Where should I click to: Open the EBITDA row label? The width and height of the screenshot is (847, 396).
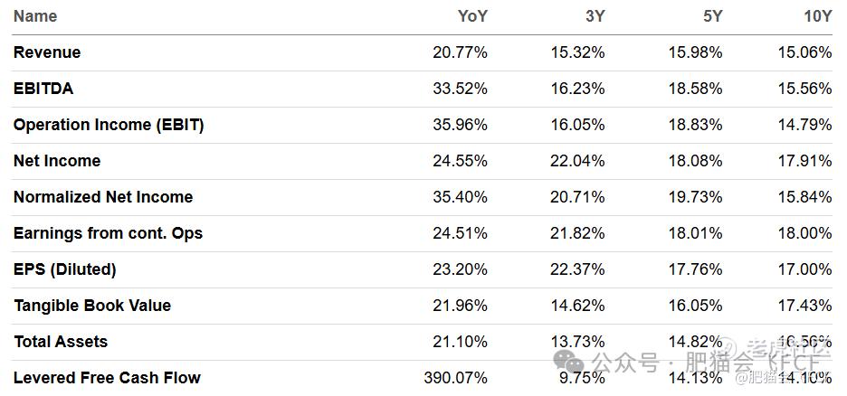(43, 89)
